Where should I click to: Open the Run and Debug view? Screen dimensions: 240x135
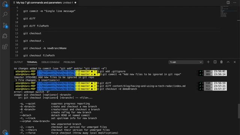[x=5, y=36]
